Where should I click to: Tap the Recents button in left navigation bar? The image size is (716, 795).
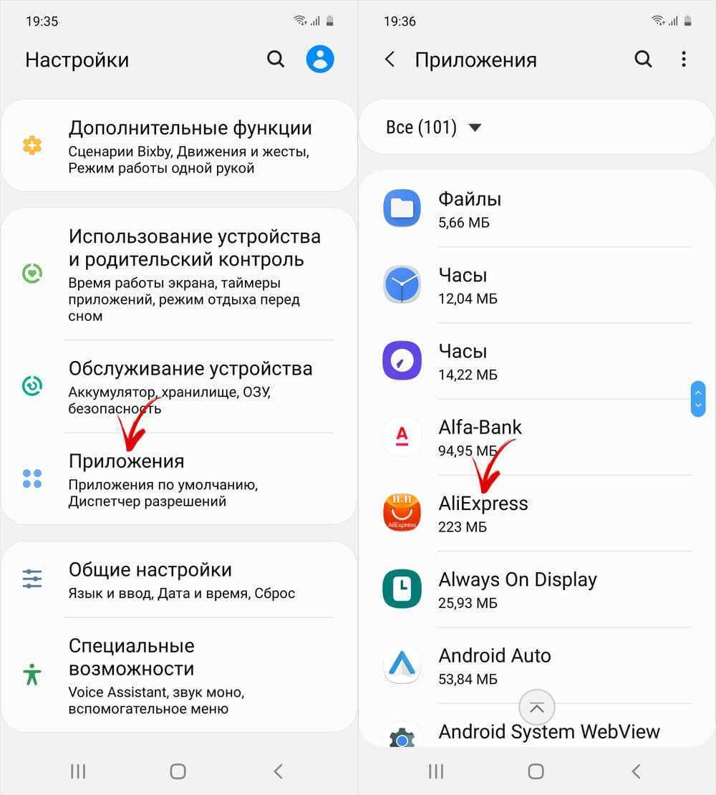[x=78, y=771]
